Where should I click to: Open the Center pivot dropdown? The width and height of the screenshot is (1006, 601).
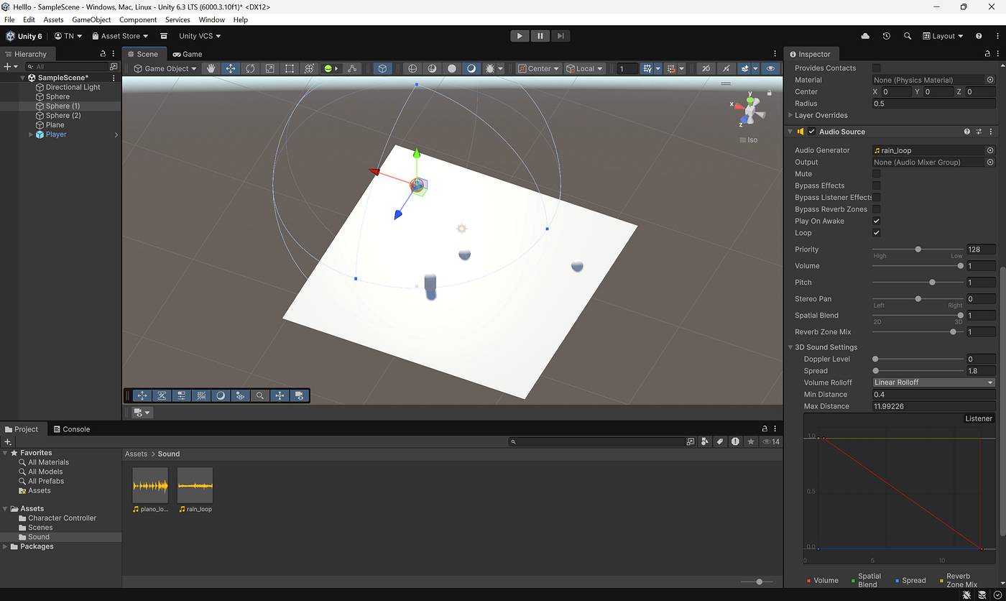pos(539,68)
